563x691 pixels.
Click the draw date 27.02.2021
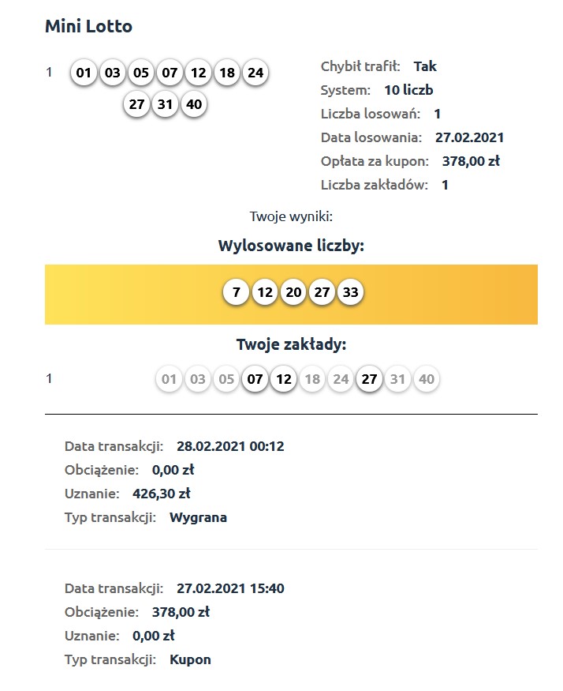[x=469, y=137]
